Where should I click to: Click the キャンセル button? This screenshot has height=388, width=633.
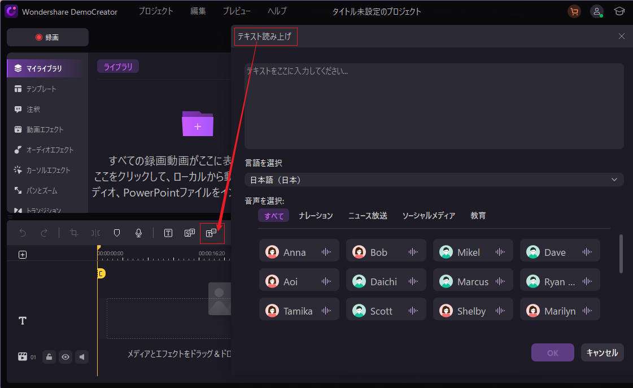[602, 352]
